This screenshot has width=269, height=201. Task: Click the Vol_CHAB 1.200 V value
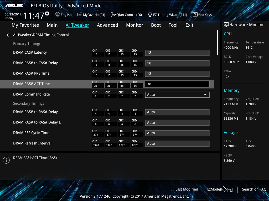251,104
